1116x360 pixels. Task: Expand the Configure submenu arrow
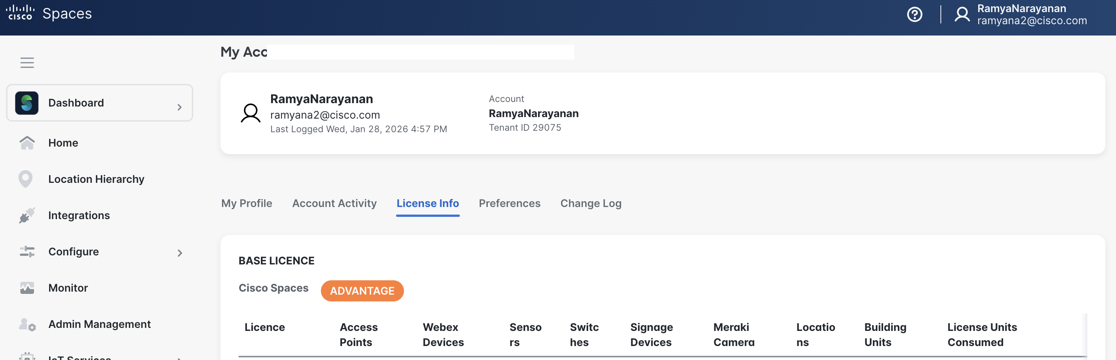point(179,253)
